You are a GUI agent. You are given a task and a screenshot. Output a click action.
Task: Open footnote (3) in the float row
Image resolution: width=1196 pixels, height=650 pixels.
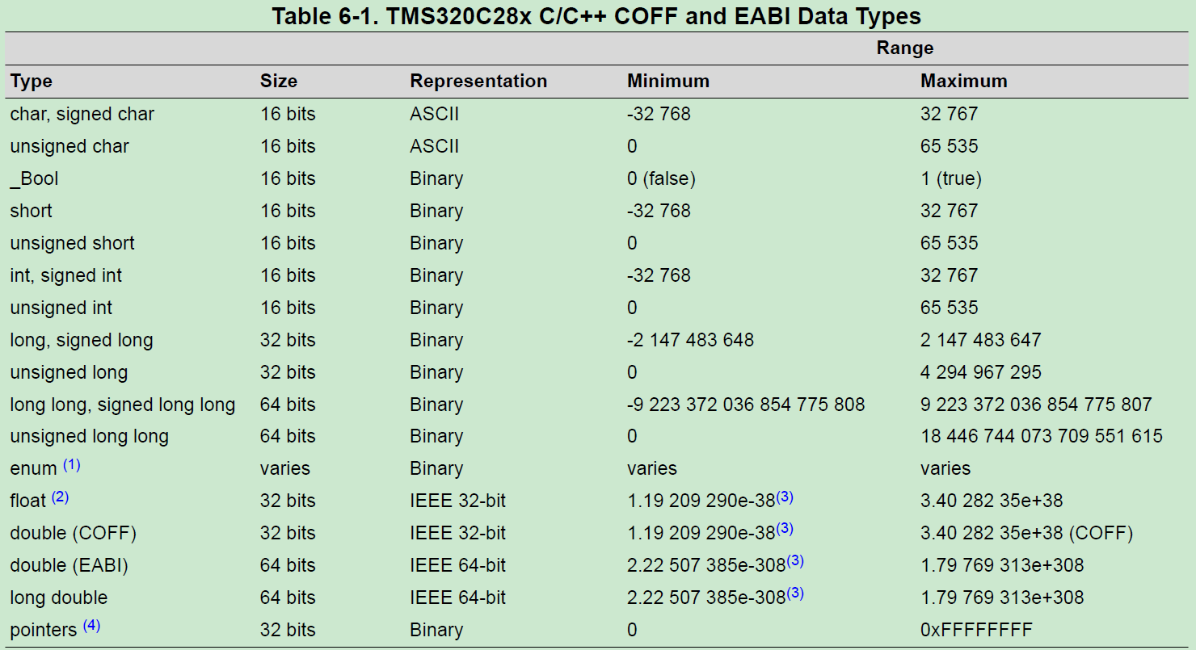[x=785, y=497]
